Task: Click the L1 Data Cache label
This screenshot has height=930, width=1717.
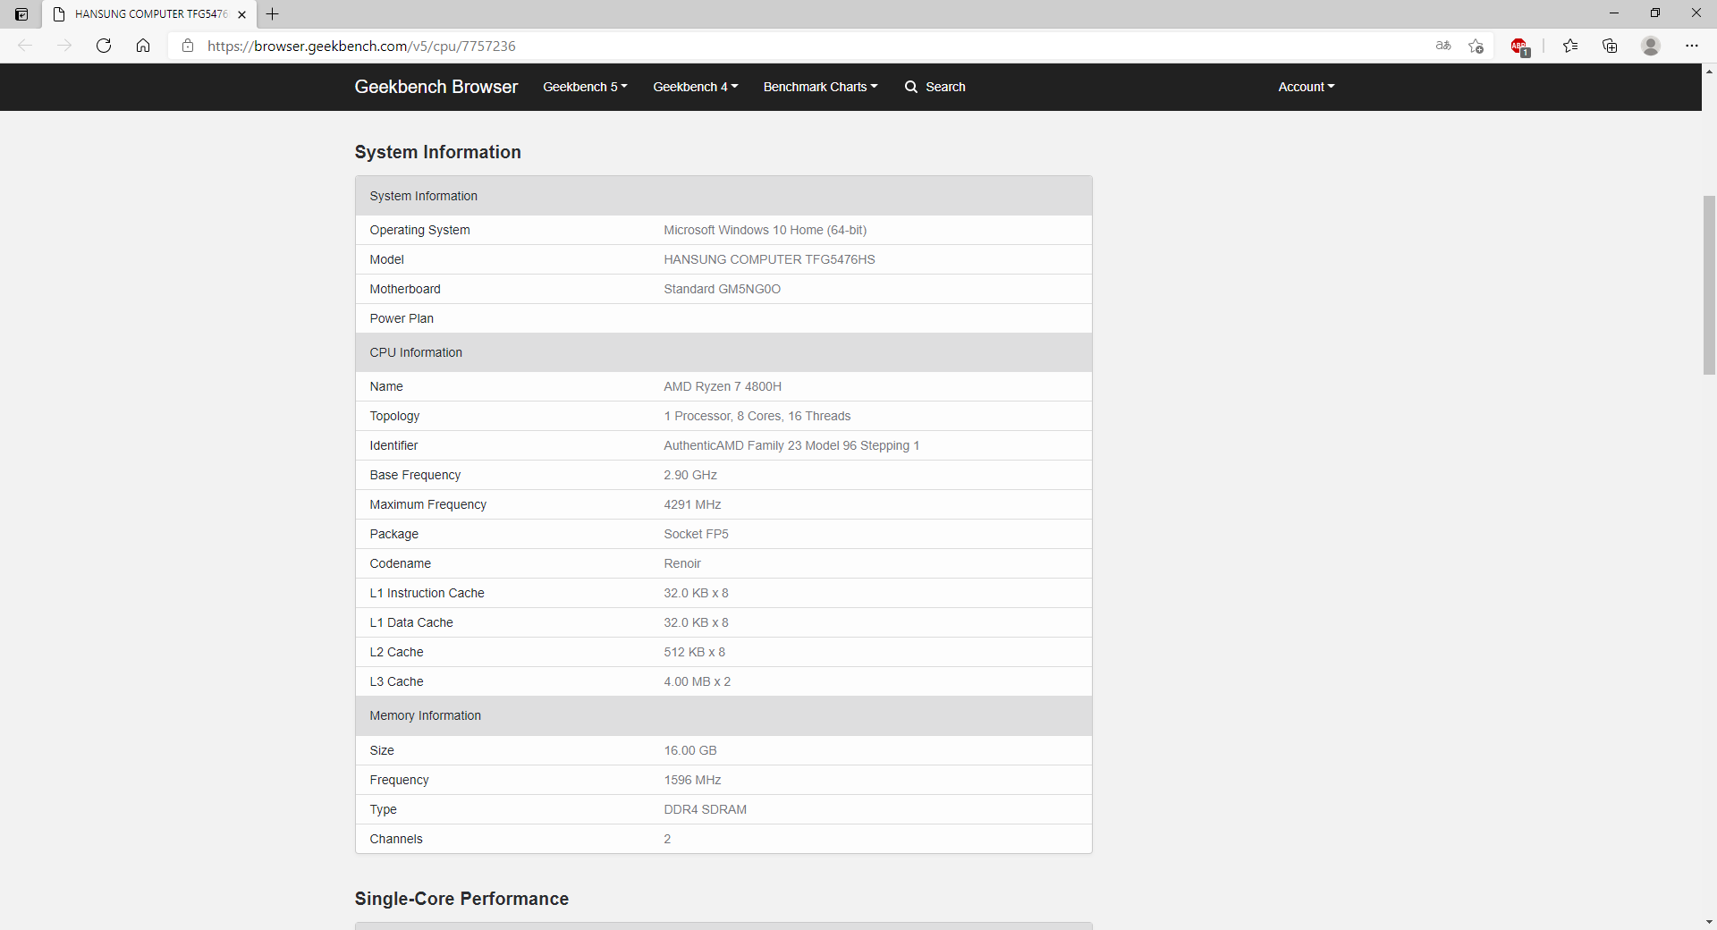Action: (x=411, y=622)
